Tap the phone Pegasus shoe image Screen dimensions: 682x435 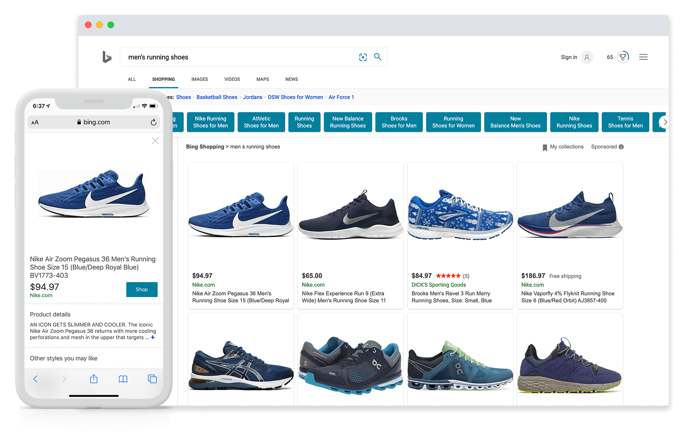tap(94, 193)
